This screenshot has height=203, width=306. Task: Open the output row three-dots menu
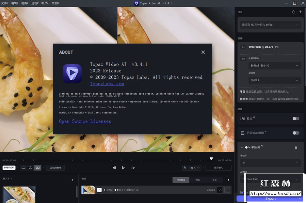(x=227, y=190)
